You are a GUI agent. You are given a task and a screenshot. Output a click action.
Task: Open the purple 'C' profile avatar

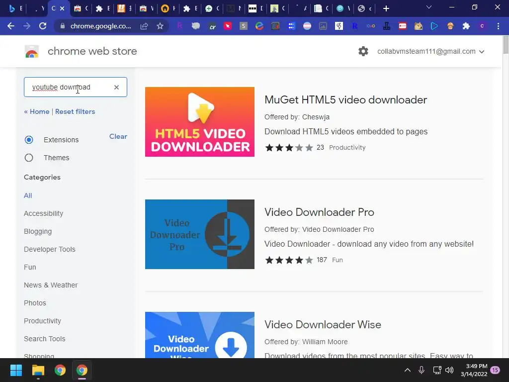(482, 26)
